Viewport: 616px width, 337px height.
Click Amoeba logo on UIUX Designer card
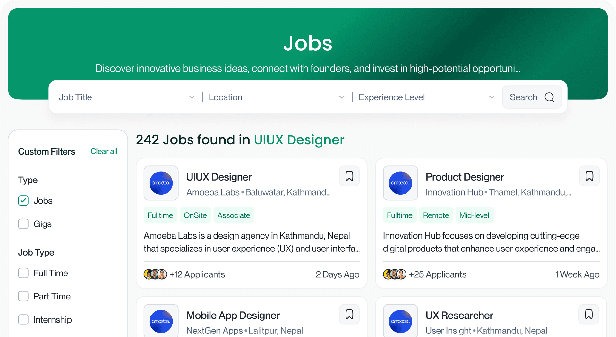pyautogui.click(x=161, y=183)
